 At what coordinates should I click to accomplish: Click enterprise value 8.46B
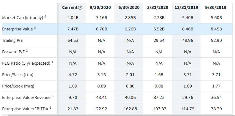[x=187, y=29]
